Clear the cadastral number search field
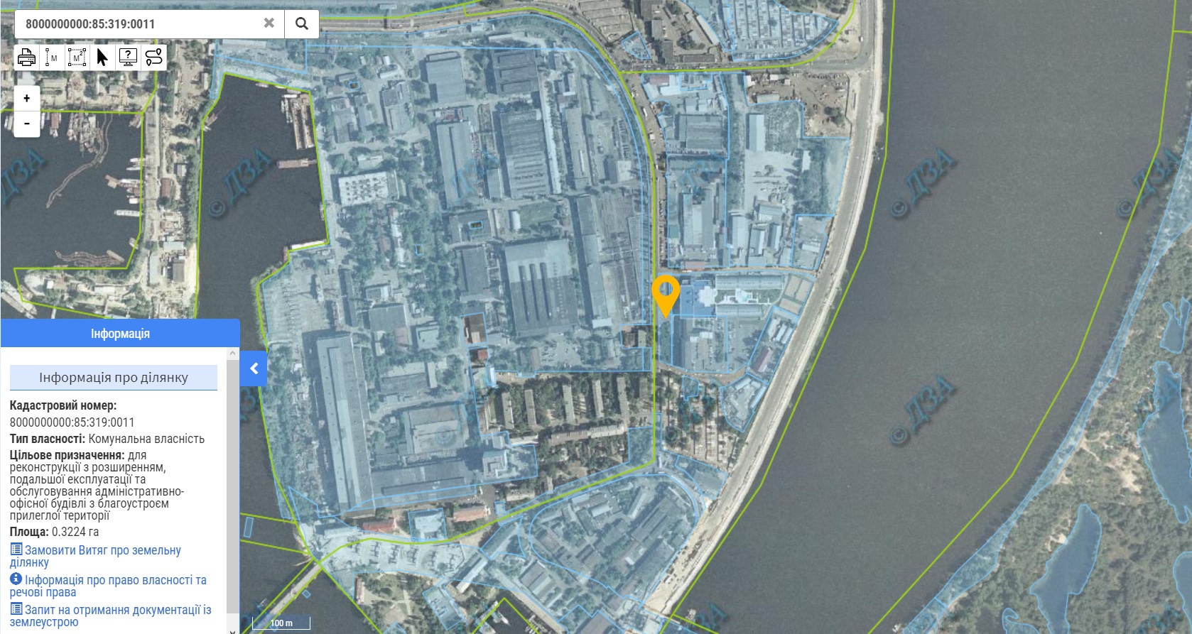Image resolution: width=1192 pixels, height=634 pixels. (269, 23)
